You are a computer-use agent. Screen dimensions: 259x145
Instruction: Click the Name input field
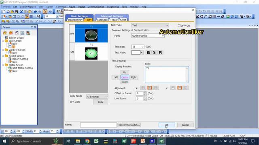click(98, 125)
